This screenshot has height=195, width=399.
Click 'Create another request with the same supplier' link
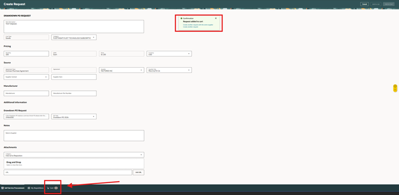[198, 25]
